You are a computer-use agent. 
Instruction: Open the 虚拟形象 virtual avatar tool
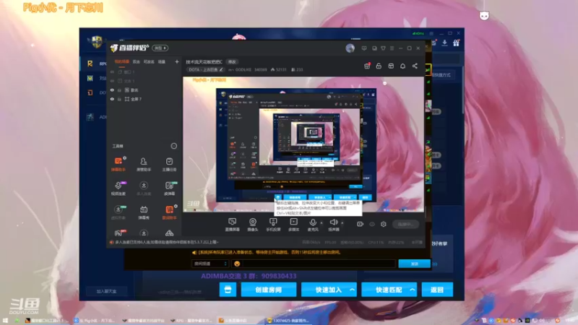coord(118,212)
